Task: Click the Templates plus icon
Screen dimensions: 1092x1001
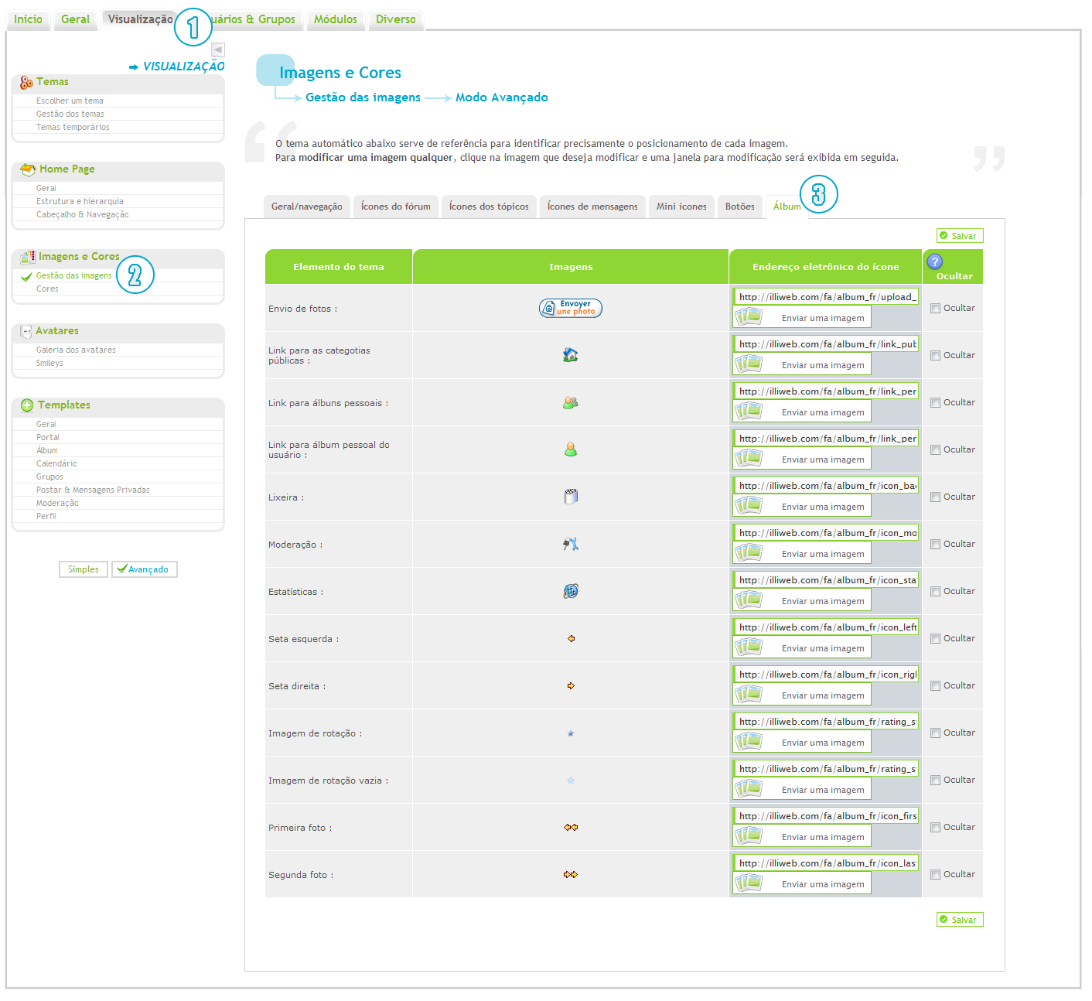Action: point(27,405)
